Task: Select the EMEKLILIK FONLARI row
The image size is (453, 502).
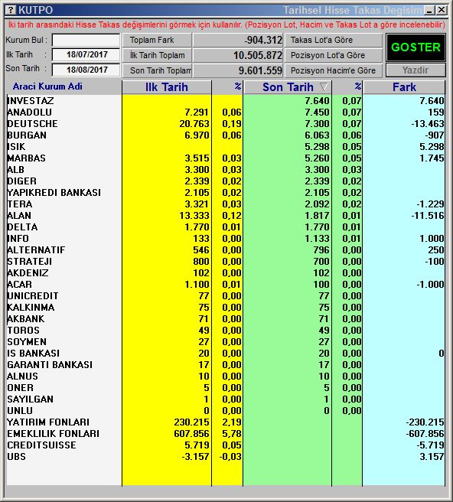Action: pyautogui.click(x=226, y=434)
